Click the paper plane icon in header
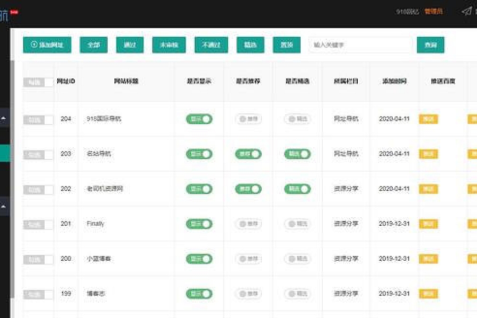 coord(467,12)
